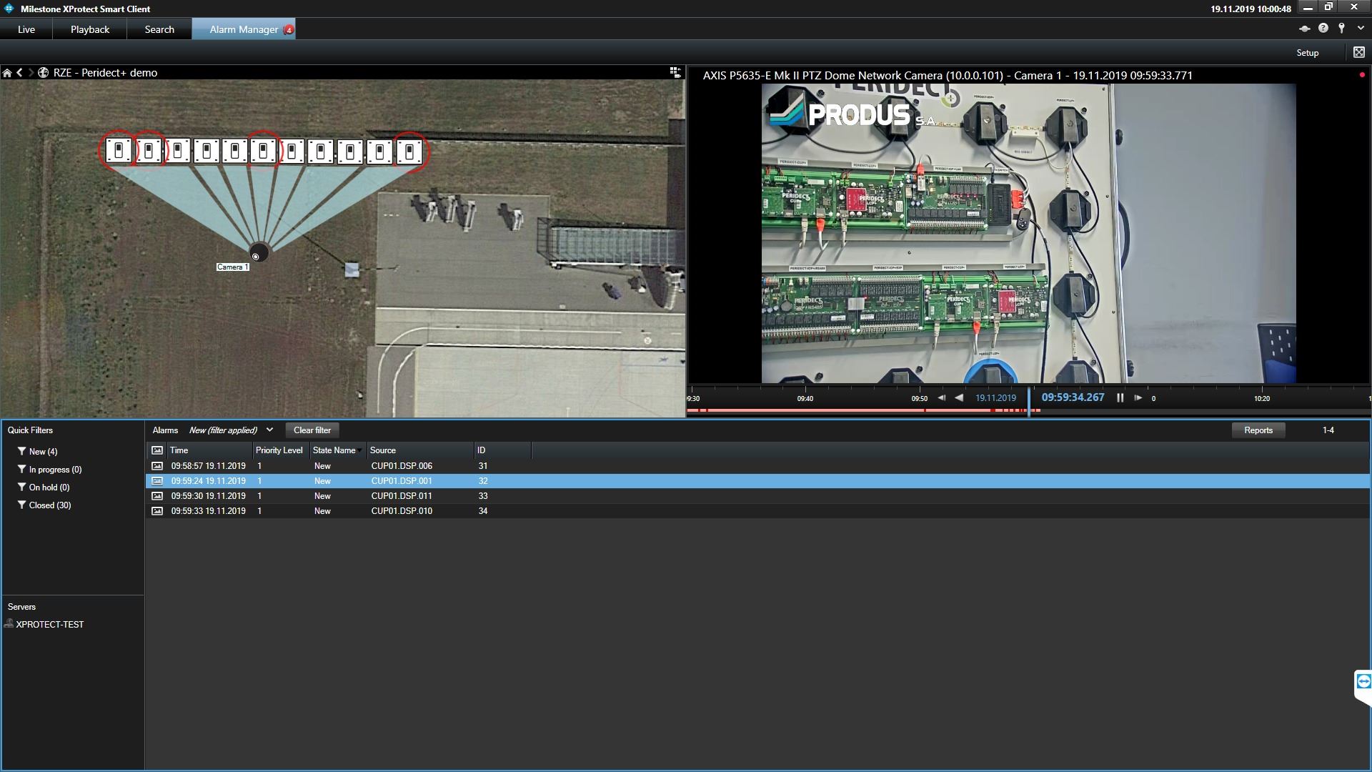The width and height of the screenshot is (1372, 772).
Task: Click the timeline at the 09:40 mark
Action: 805,399
